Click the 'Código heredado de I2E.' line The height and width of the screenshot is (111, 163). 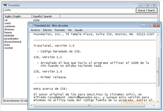click(61, 51)
